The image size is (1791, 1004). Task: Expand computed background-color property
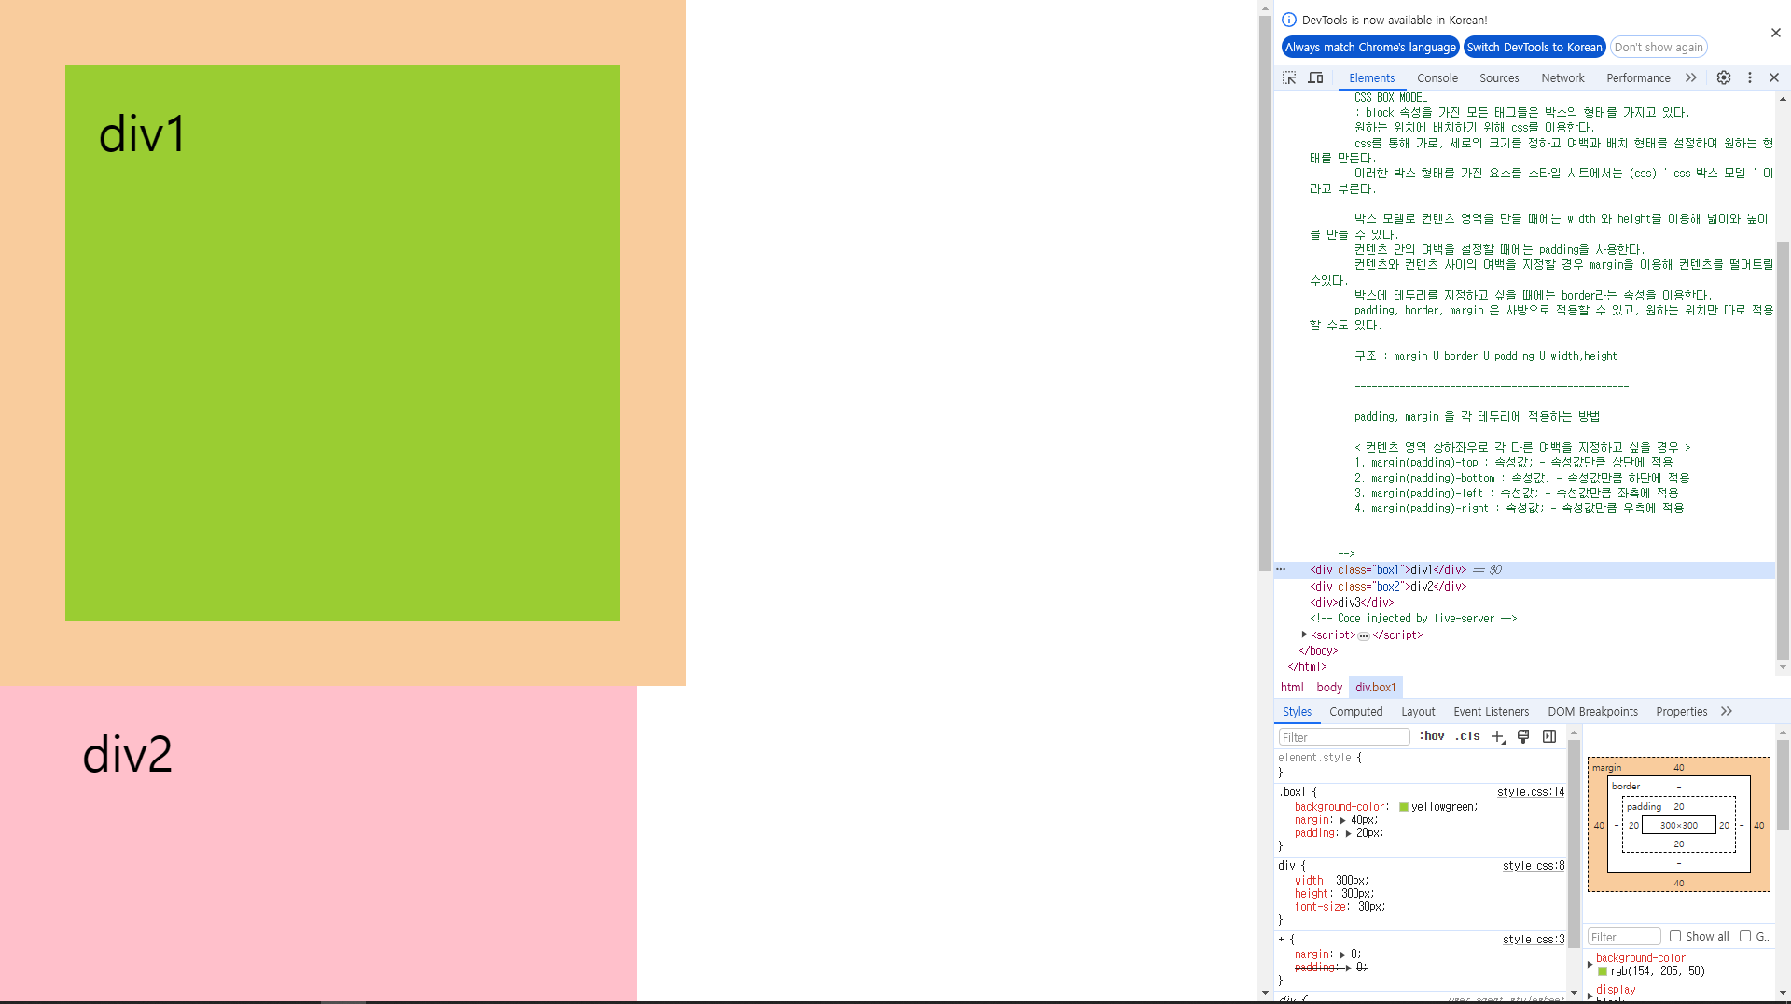coord(1590,964)
